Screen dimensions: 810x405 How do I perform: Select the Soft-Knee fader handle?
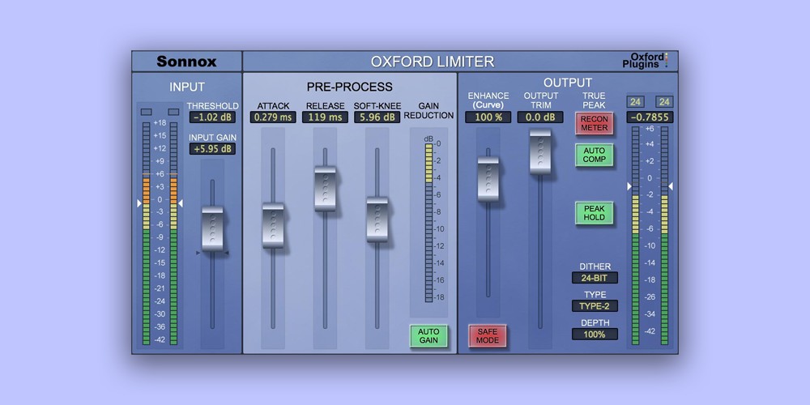[377, 218]
